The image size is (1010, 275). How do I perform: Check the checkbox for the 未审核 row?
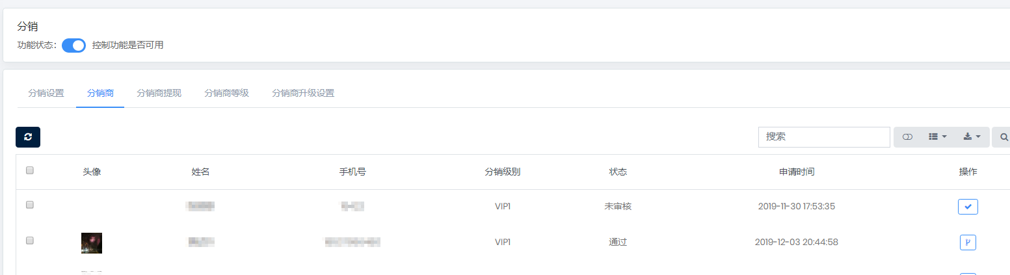click(x=29, y=205)
